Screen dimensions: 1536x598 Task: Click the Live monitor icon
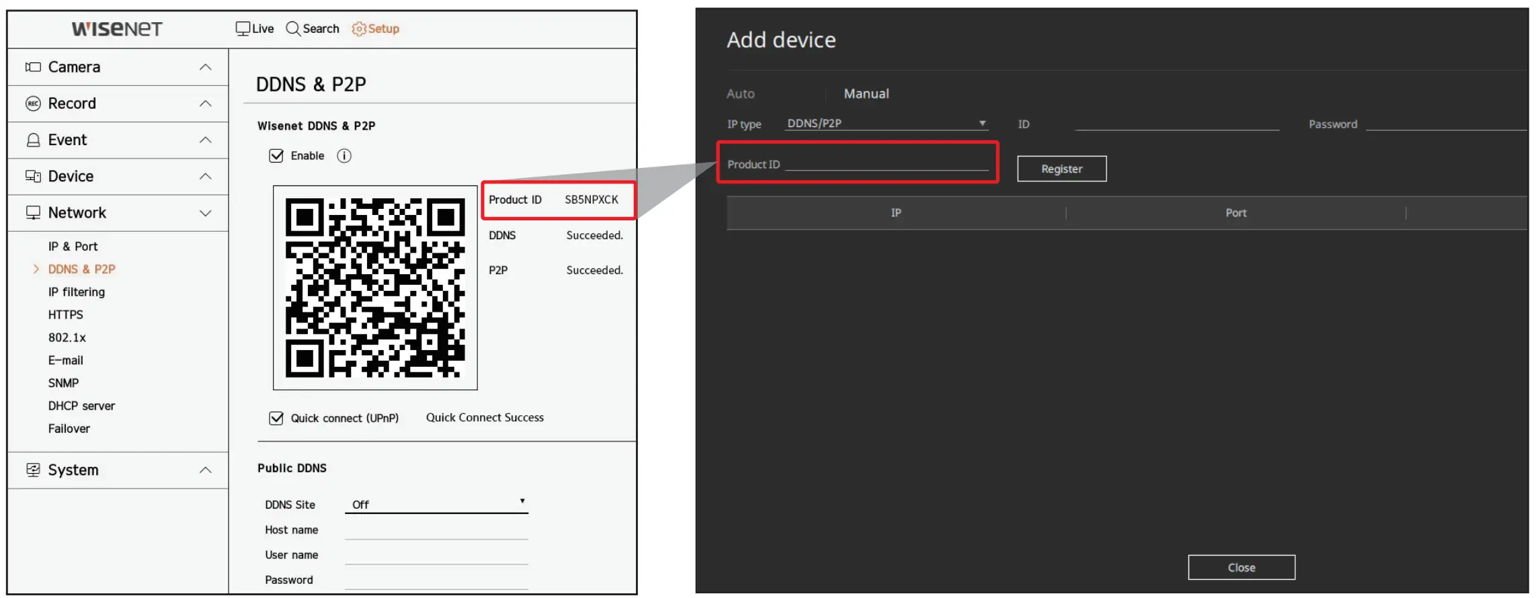click(x=243, y=29)
